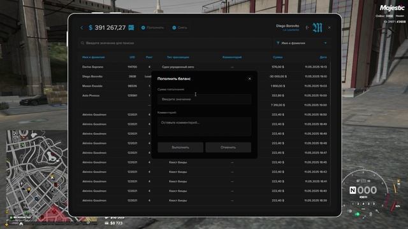Click the Снять (withdraw) button in header

180,27
